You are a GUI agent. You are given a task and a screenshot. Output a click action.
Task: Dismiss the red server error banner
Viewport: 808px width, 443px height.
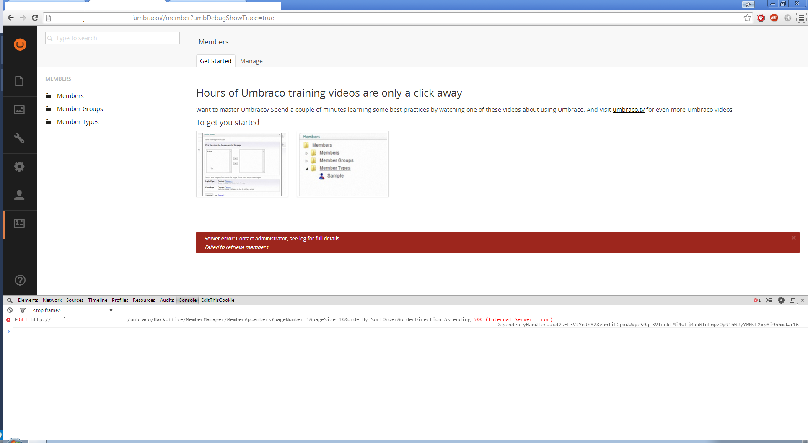tap(793, 238)
